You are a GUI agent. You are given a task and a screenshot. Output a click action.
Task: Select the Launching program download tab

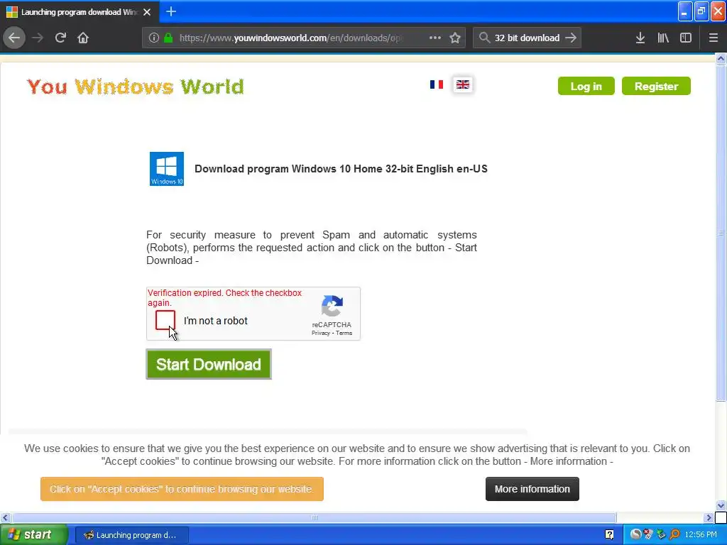pos(80,12)
